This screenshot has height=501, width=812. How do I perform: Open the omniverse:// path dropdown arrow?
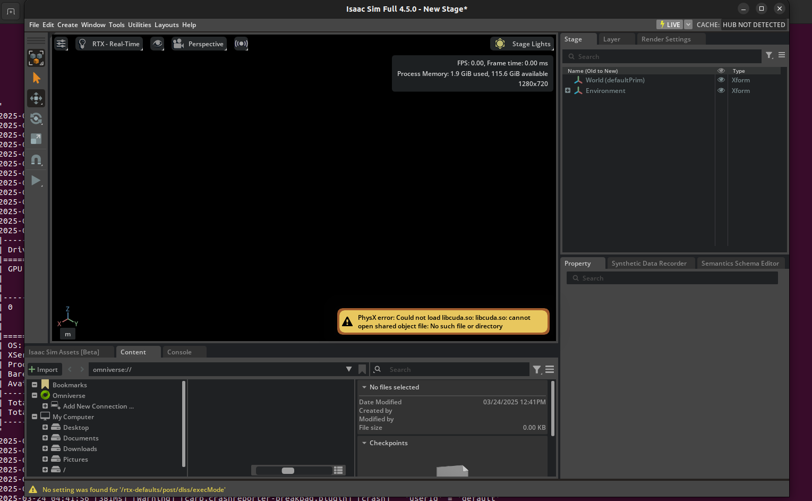[x=349, y=369]
